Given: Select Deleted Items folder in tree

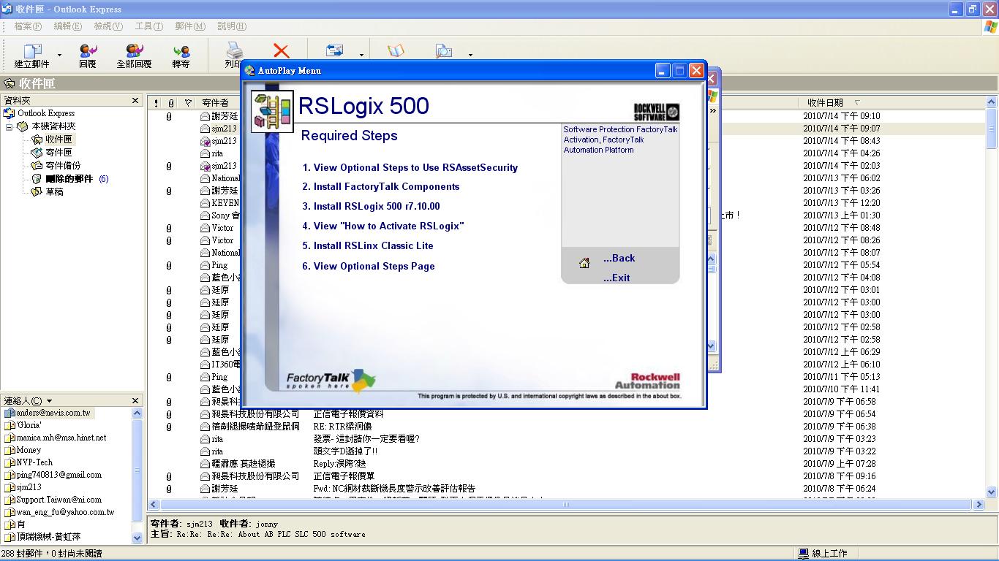Looking at the screenshot, I should 69,179.
